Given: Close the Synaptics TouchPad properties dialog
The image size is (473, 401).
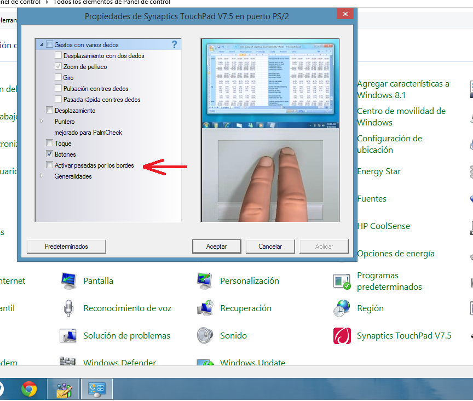Looking at the screenshot, I should pos(345,14).
